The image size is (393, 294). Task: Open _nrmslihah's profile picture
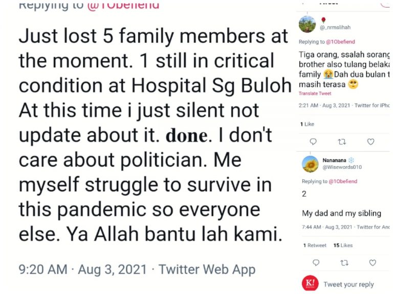[307, 24]
